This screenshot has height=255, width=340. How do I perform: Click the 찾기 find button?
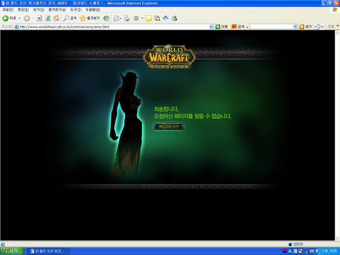(x=306, y=27)
